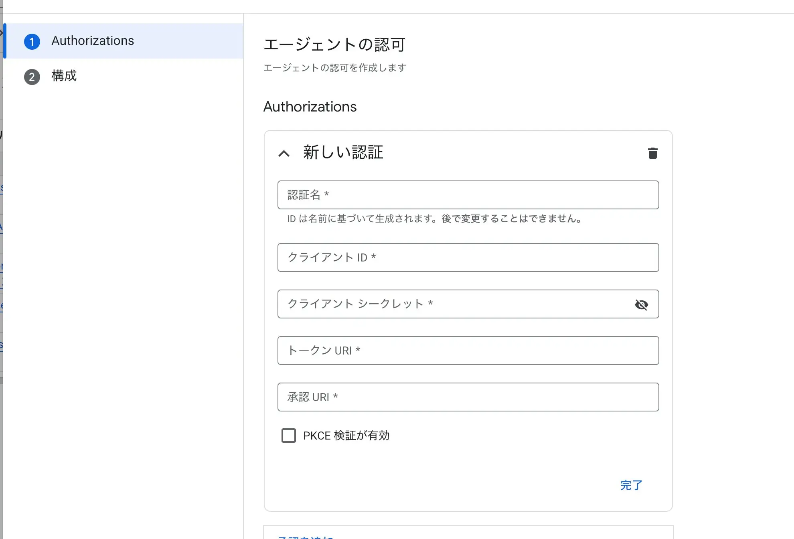Click the step 1 numbered circle icon
Screen dimensions: 794x539
32,41
